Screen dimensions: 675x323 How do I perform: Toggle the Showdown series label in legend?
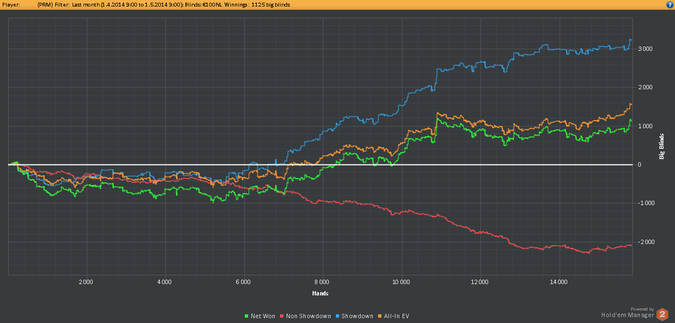pos(357,316)
